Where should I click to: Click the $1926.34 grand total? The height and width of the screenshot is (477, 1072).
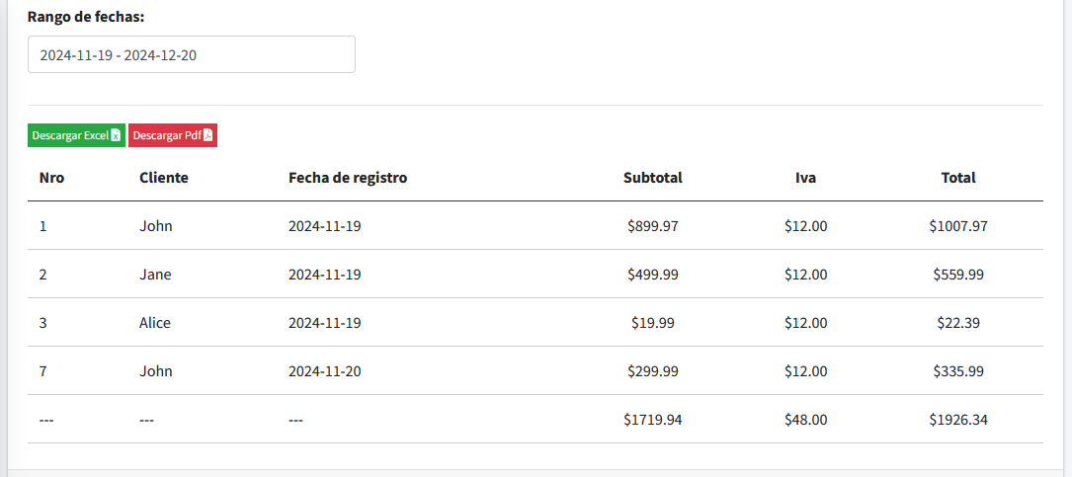click(958, 420)
